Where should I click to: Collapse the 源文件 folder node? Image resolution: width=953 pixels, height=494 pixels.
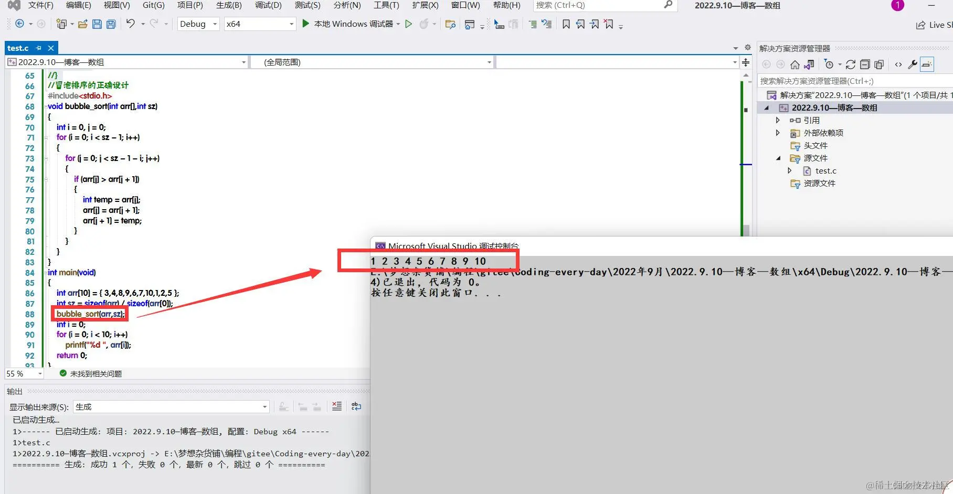coord(778,158)
